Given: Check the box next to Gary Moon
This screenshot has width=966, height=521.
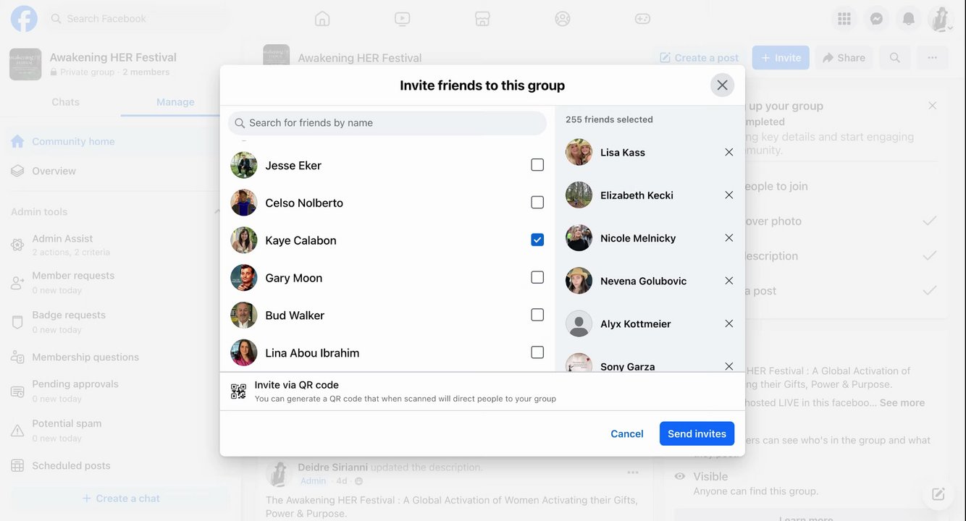Looking at the screenshot, I should click(537, 277).
